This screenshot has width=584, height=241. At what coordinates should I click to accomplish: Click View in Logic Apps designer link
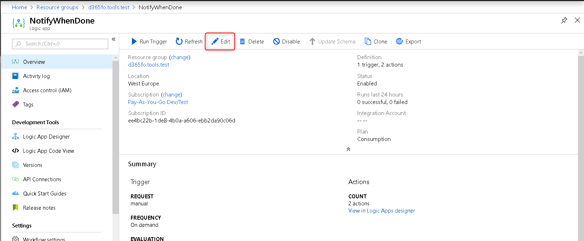pyautogui.click(x=382, y=211)
